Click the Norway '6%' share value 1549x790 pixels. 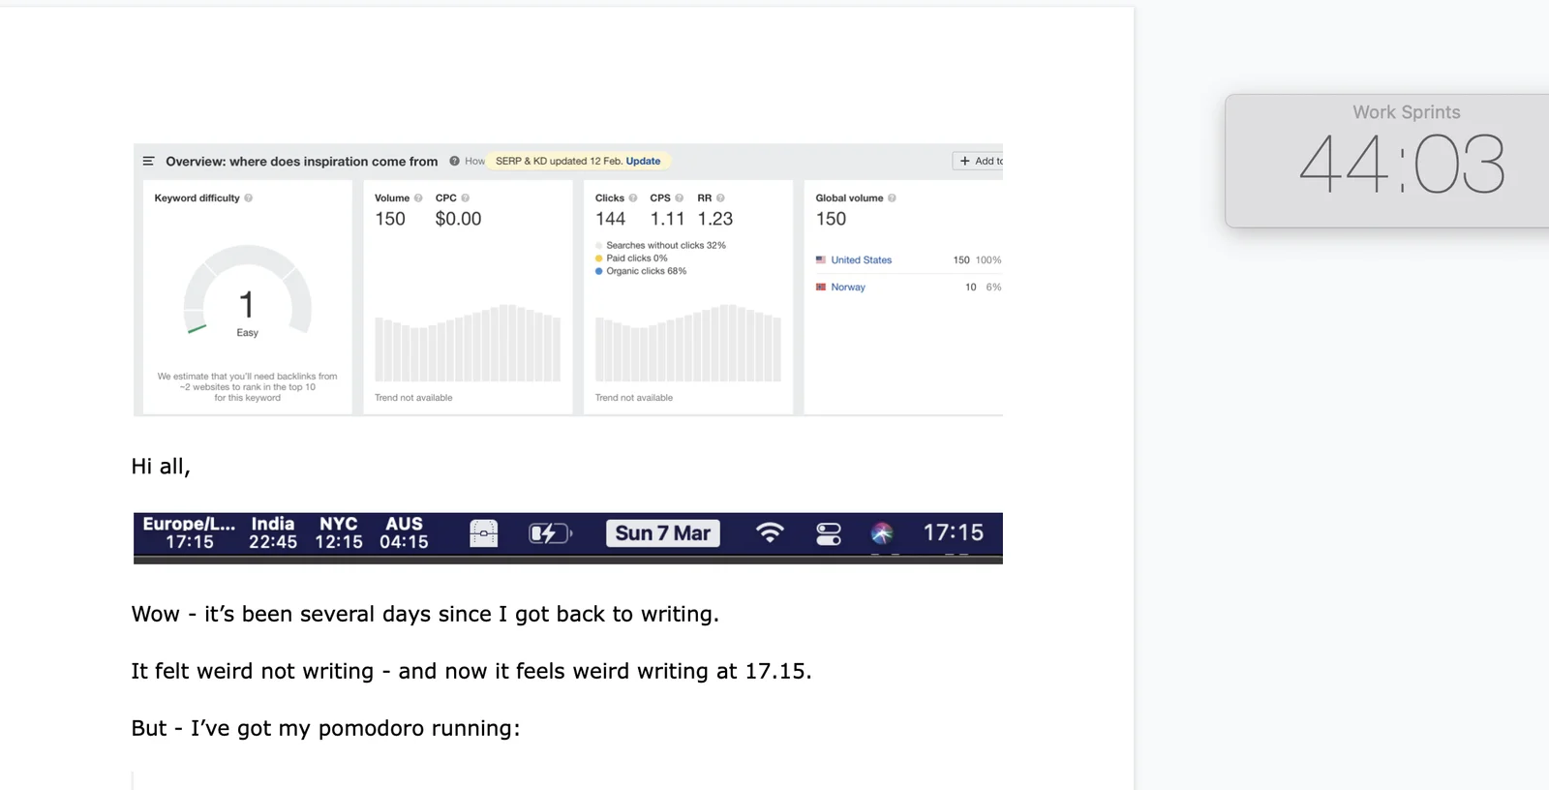click(993, 287)
